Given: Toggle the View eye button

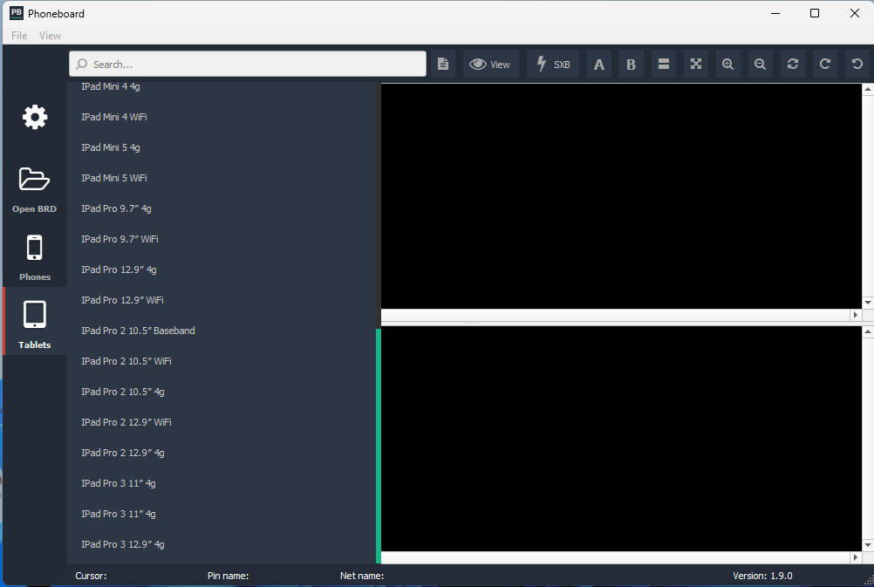Looking at the screenshot, I should (x=490, y=64).
